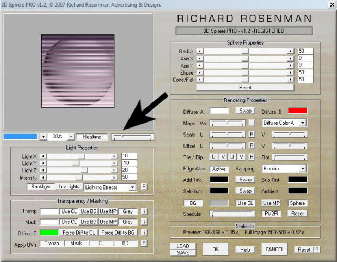Toggle the Backlight option
Viewport: 337px width, 262px height.
coord(41,186)
